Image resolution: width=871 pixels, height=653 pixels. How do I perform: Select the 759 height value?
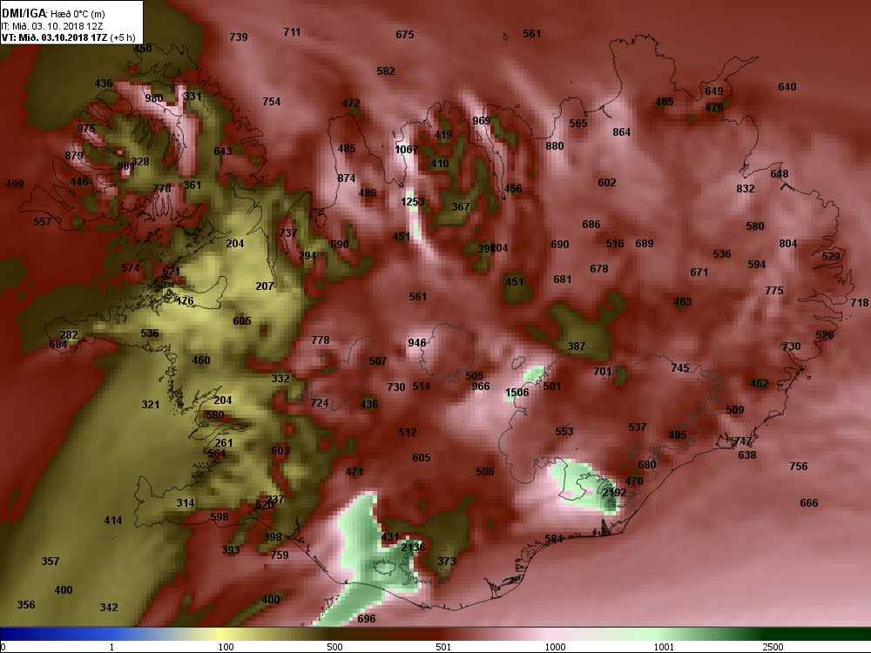280,555
